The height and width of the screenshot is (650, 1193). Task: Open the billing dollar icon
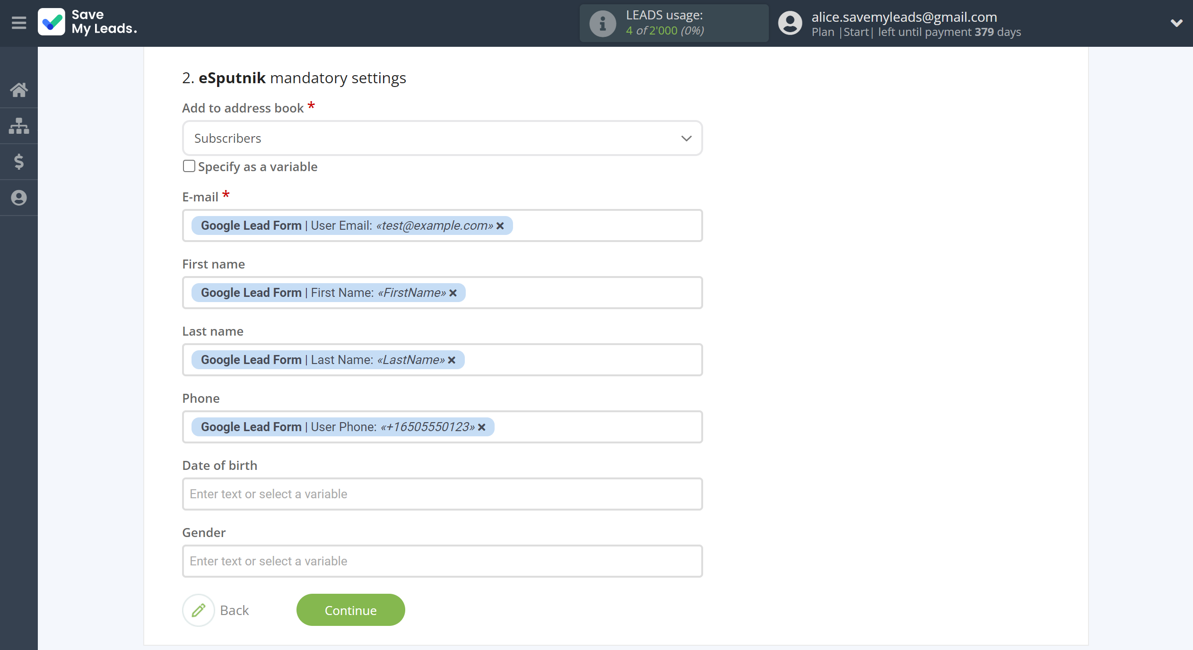19,162
